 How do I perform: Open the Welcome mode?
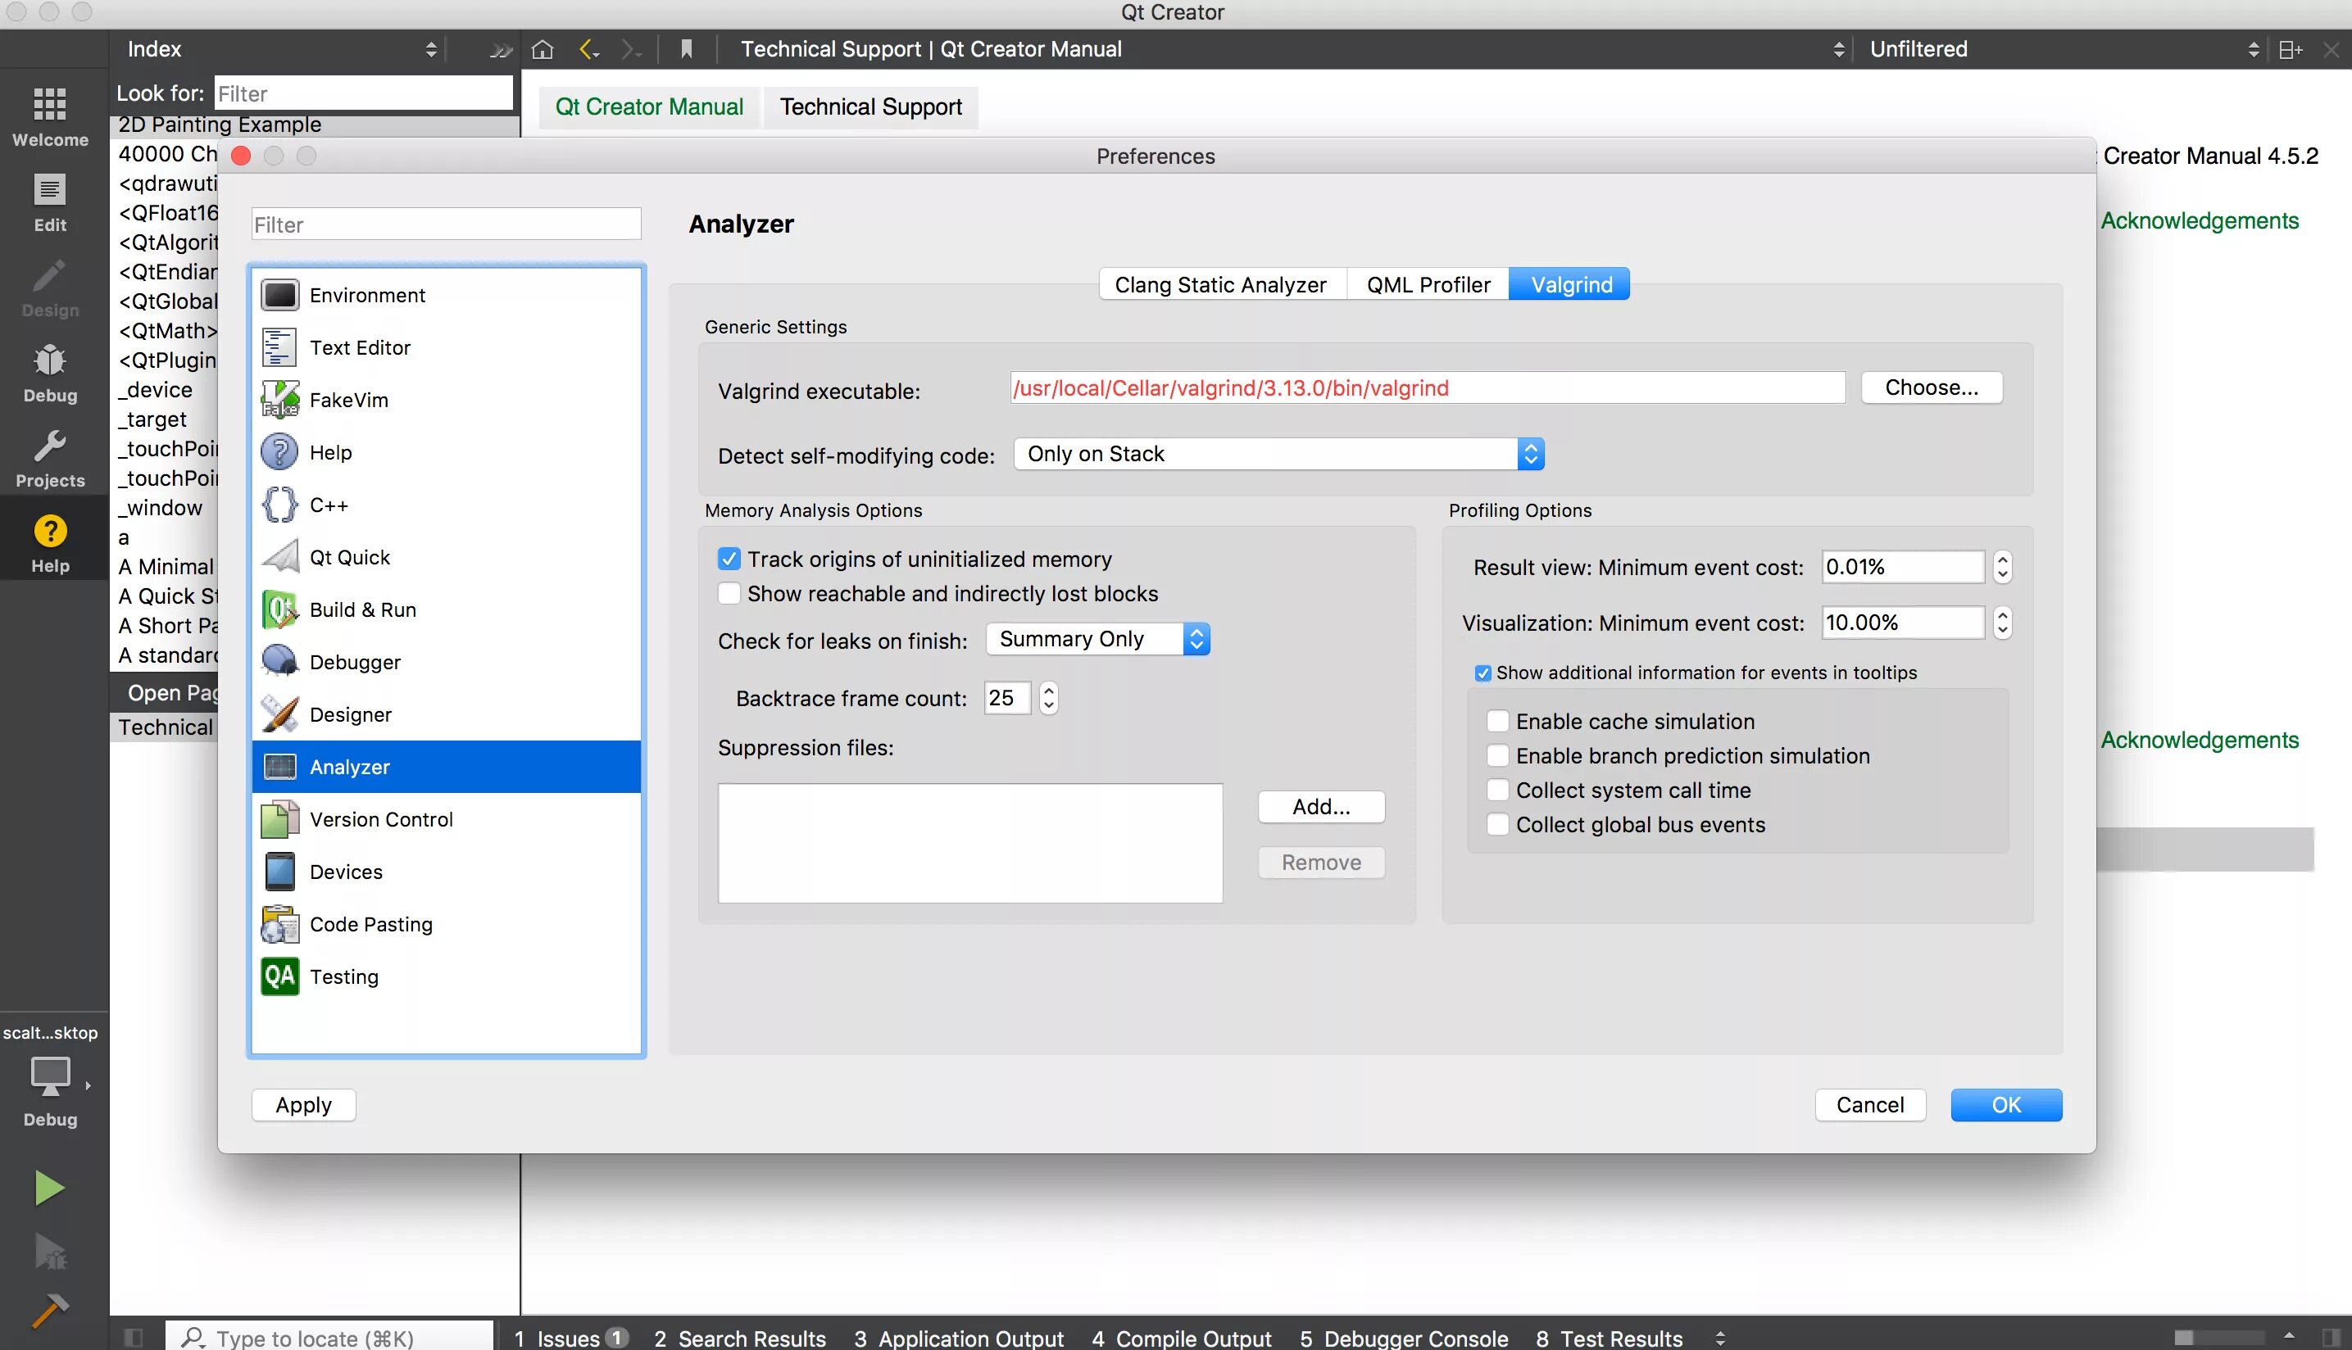point(50,117)
